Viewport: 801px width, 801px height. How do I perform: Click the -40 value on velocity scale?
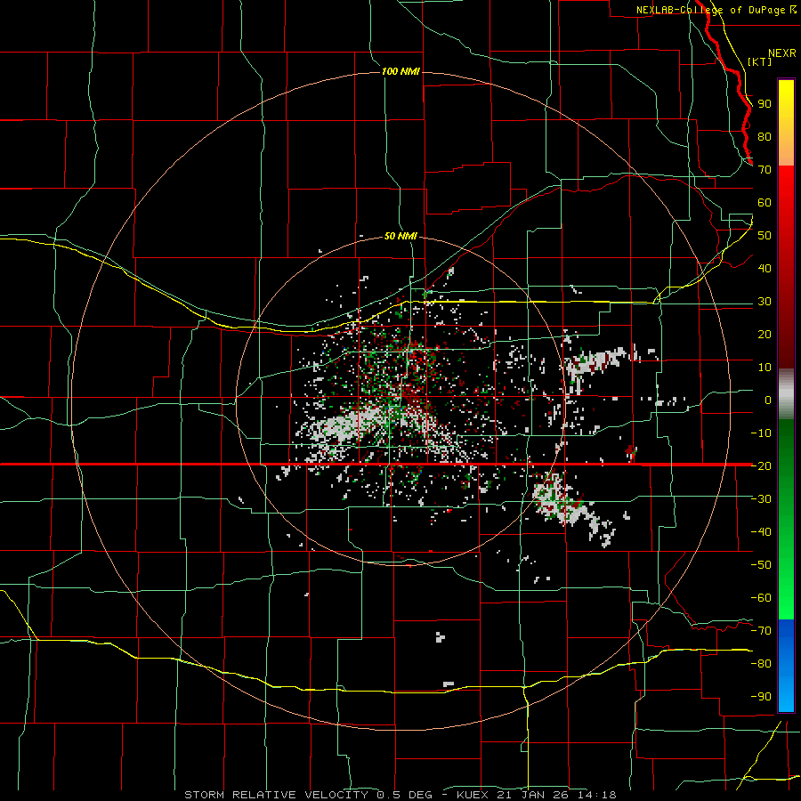tap(761, 532)
